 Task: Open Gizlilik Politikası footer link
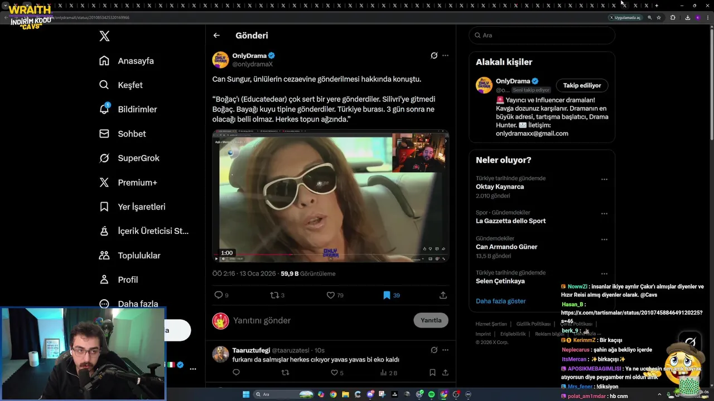coord(533,324)
